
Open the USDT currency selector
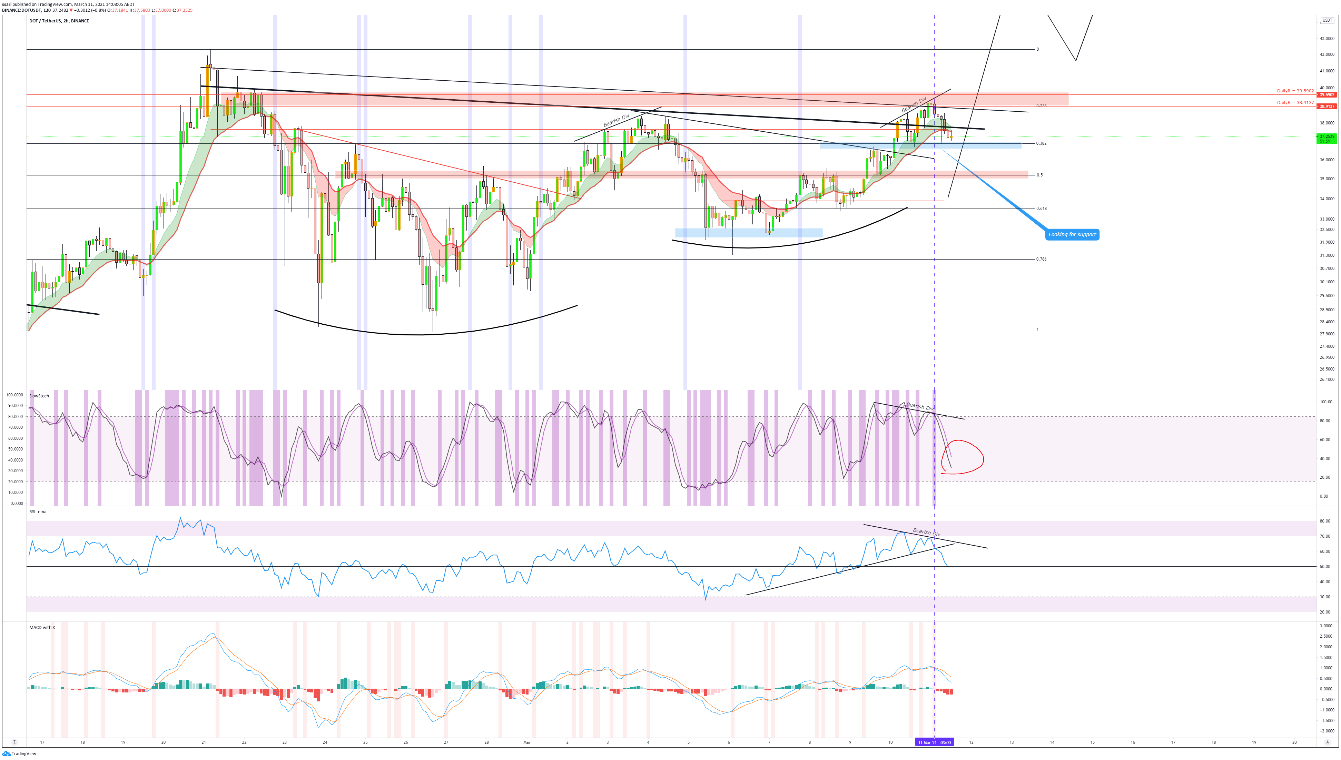point(1327,20)
